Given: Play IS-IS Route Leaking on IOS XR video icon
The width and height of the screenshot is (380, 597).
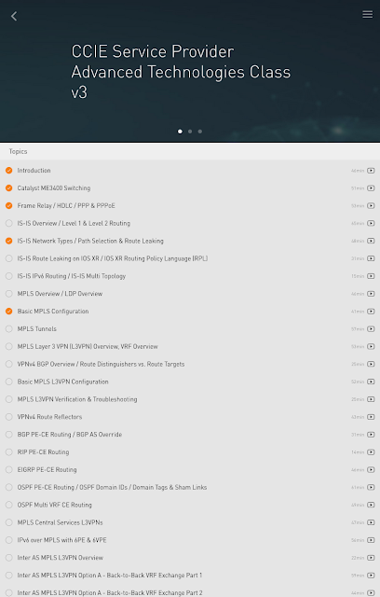Looking at the screenshot, I should pos(371,258).
